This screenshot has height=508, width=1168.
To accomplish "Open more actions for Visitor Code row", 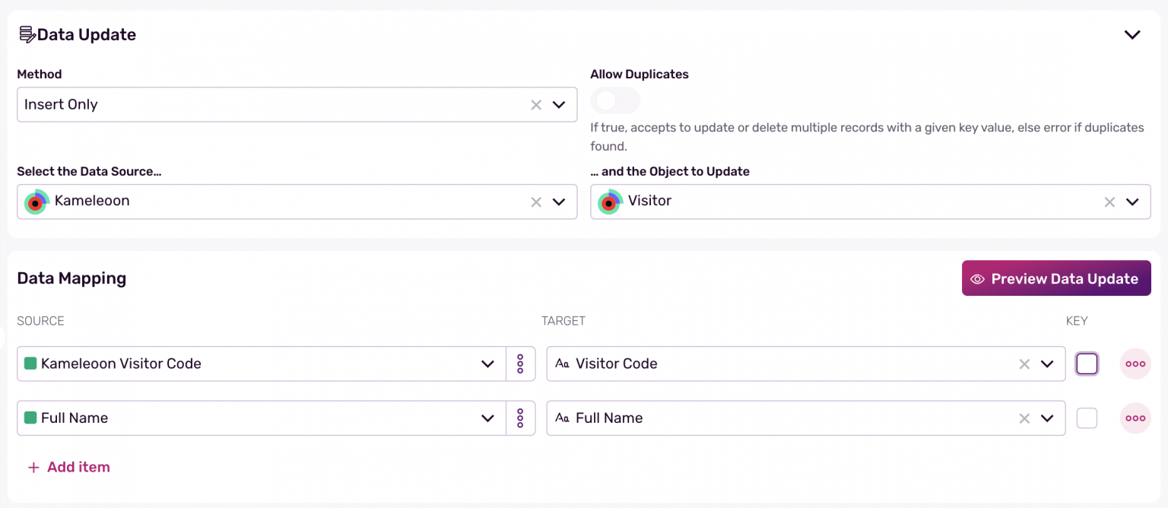I will click(1135, 364).
